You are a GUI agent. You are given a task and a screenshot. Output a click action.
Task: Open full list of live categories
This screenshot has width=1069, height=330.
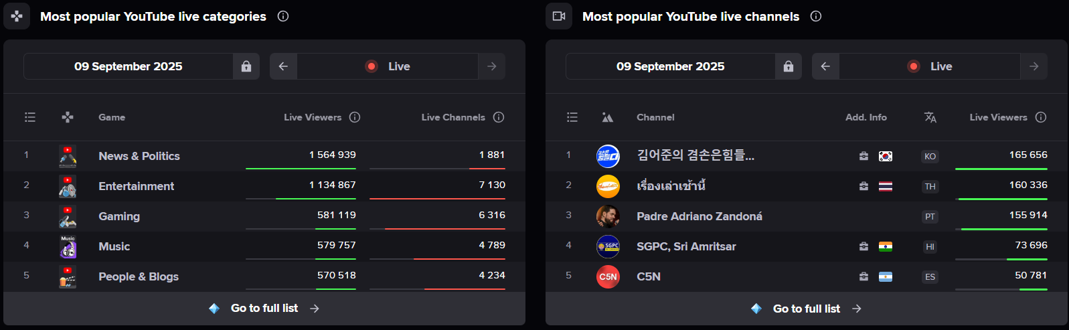(264, 309)
